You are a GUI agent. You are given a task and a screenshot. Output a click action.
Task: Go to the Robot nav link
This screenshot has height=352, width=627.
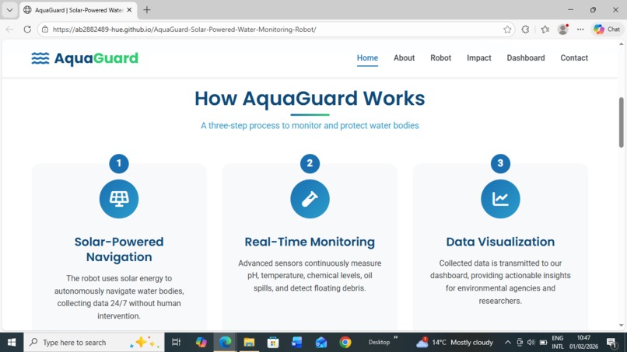pyautogui.click(x=440, y=58)
